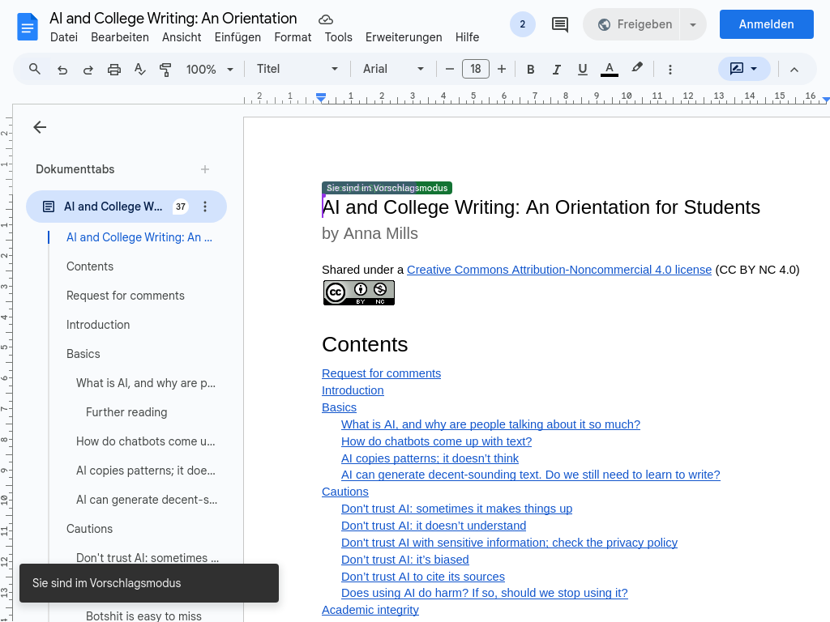Jump to Request for comments in outline
Screen dimensions: 830x622
point(126,296)
